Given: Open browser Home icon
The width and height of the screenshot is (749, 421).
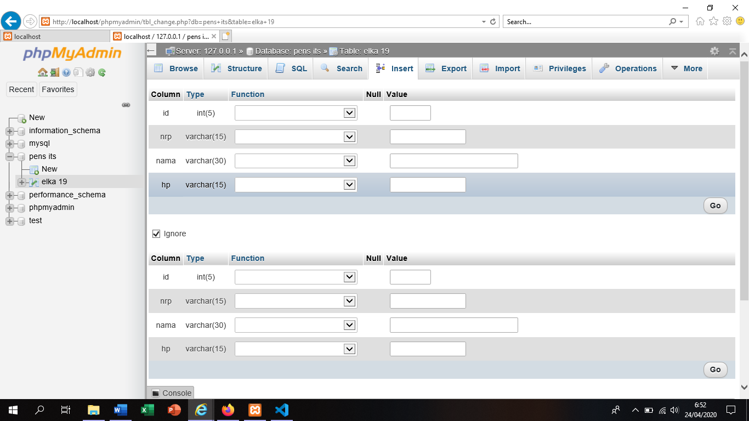Looking at the screenshot, I should [700, 21].
